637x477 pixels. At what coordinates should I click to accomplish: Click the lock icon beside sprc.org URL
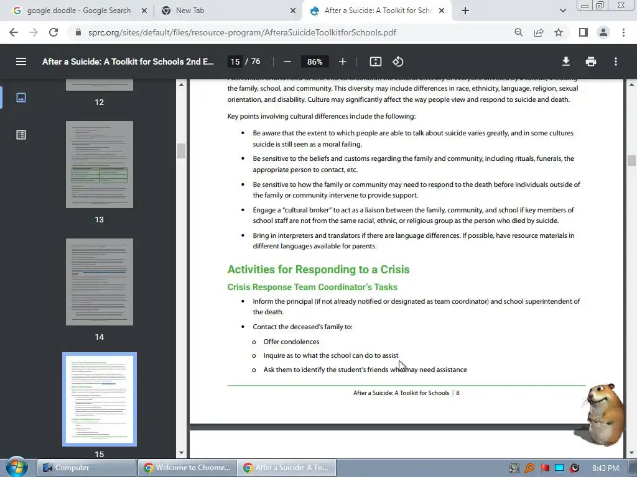point(78,32)
